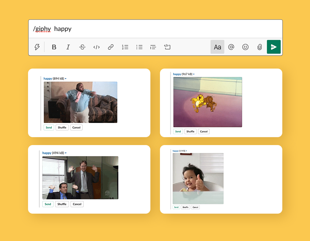Viewport: 310px width, 241px height.
Task: Apply strikethrough formatting
Action: point(82,47)
